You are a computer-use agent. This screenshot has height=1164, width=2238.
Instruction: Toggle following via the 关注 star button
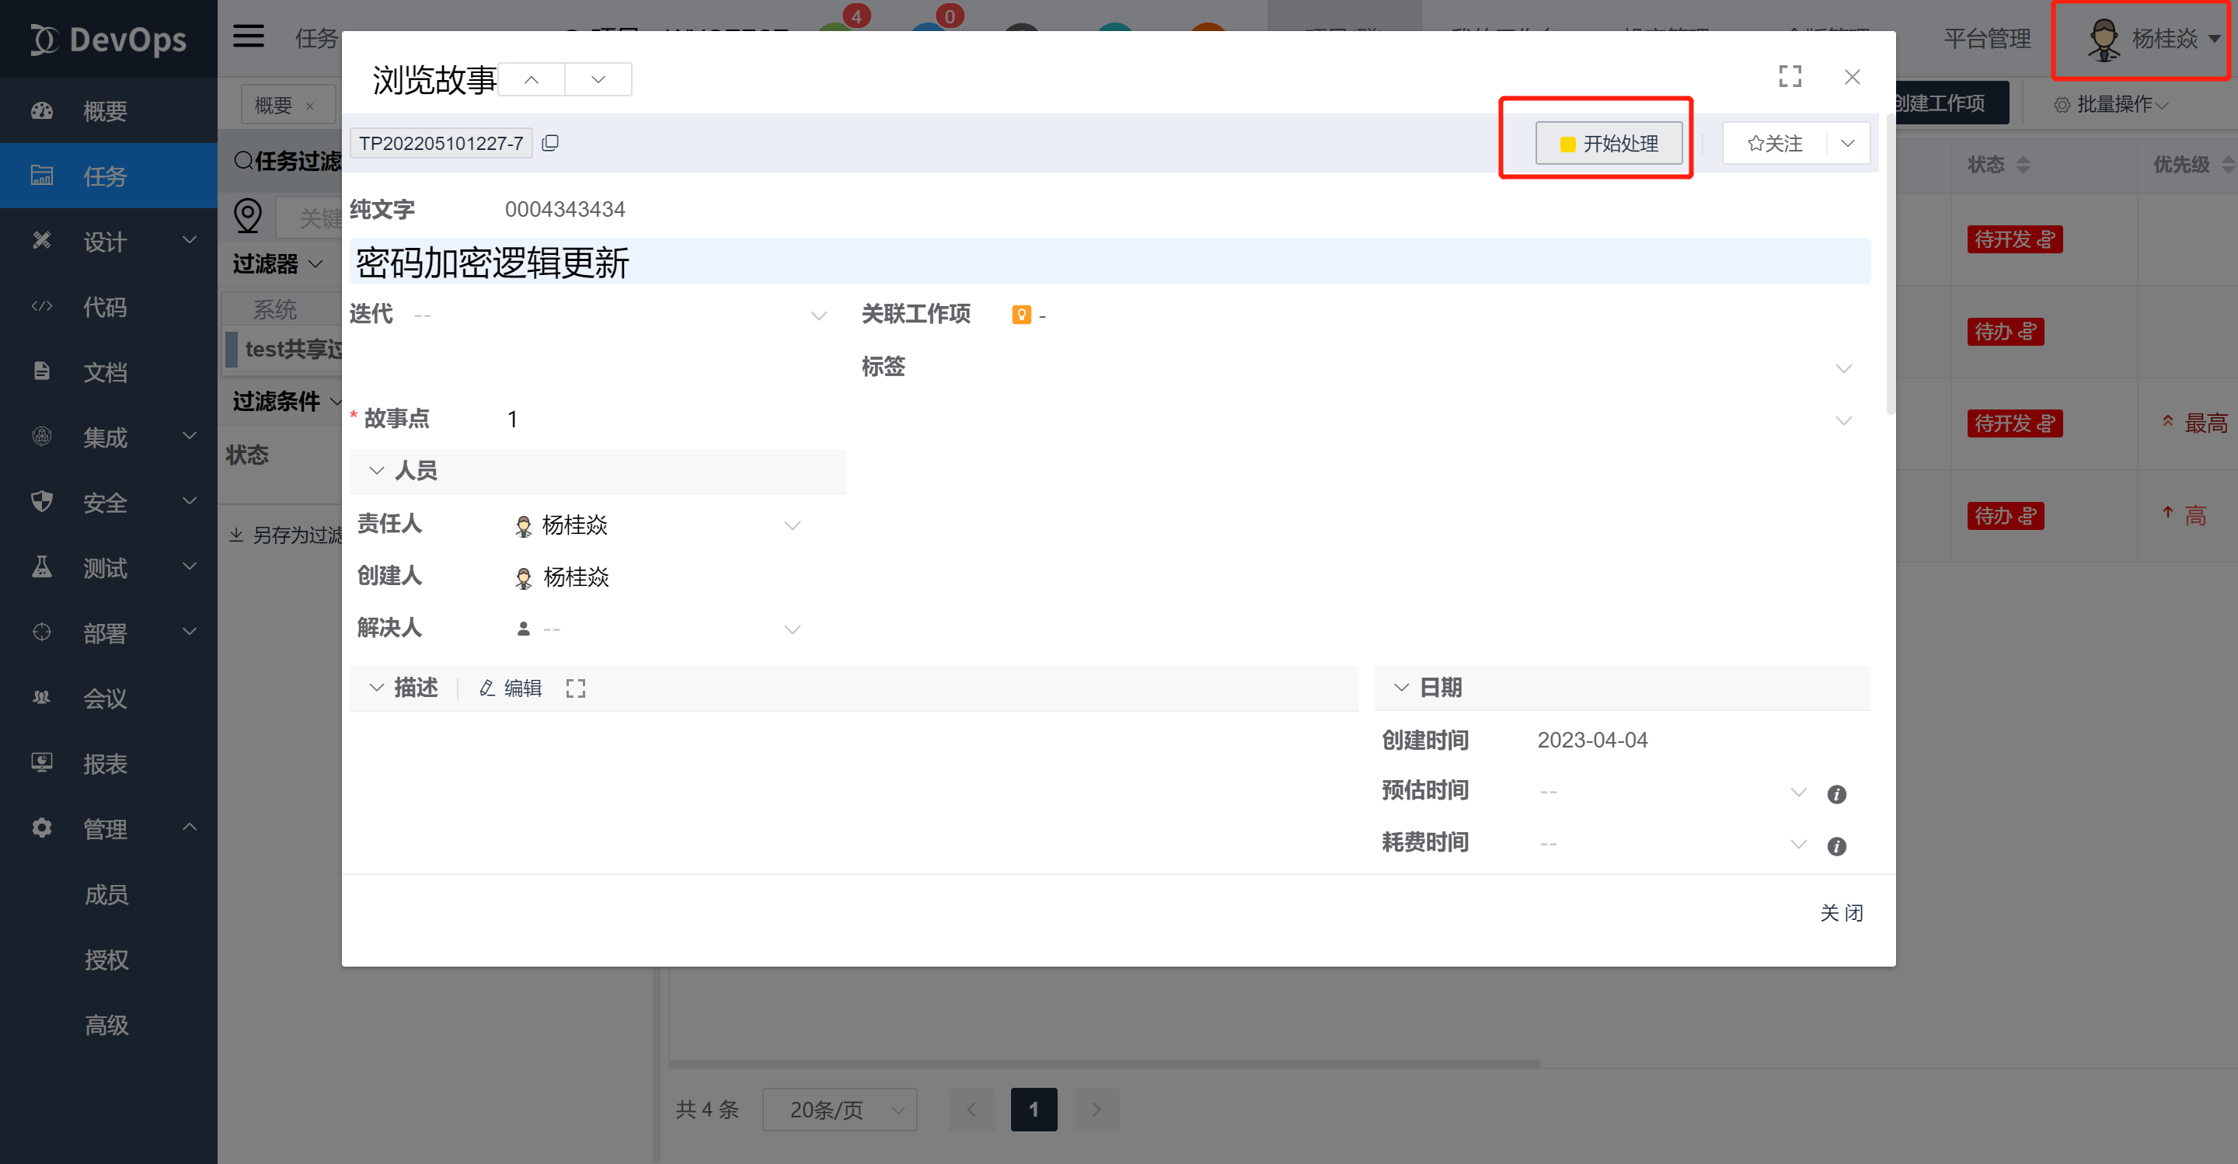click(1775, 142)
